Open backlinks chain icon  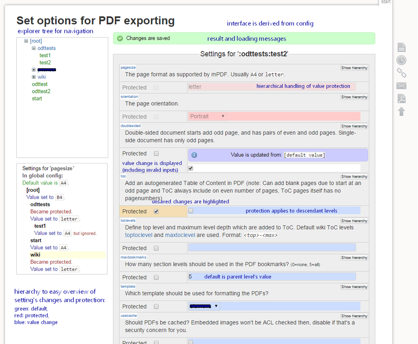tap(401, 73)
